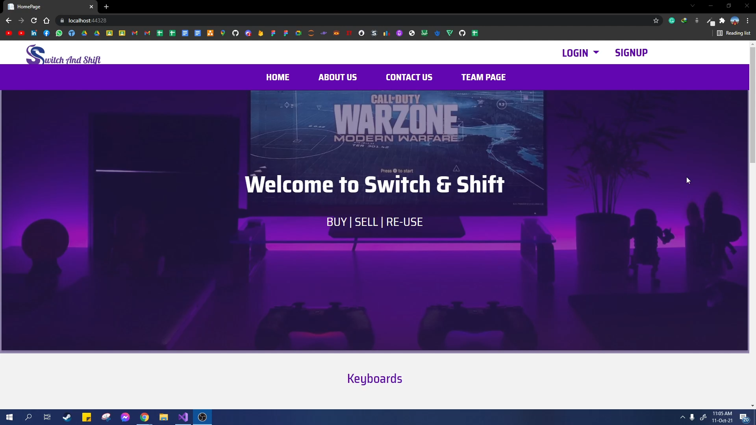The width and height of the screenshot is (756, 425).
Task: Open Visual Studio from the taskbar
Action: coord(183,417)
